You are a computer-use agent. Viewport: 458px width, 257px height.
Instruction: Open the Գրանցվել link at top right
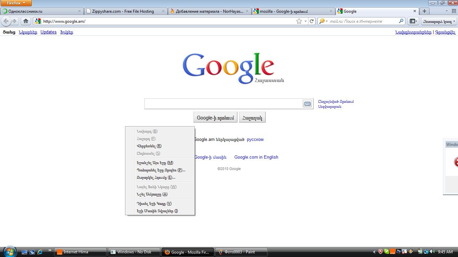pyautogui.click(x=445, y=32)
